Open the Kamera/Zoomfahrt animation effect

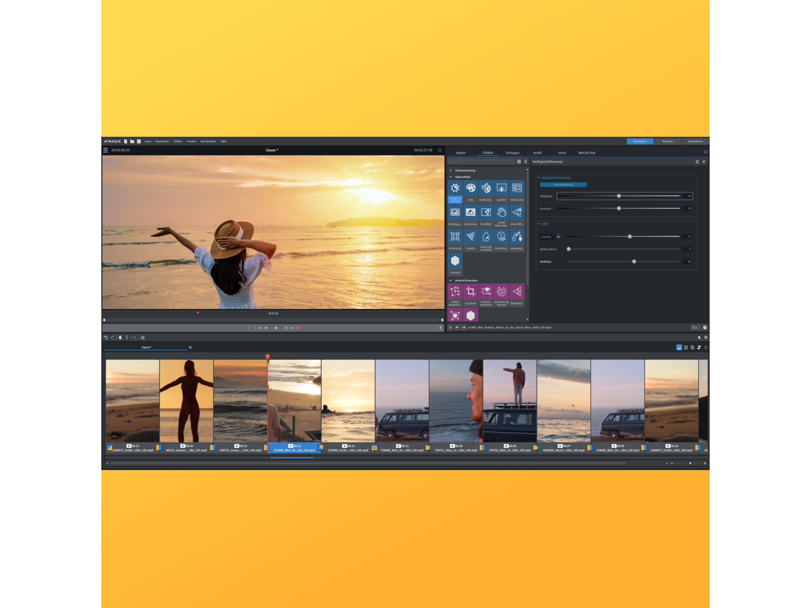pyautogui.click(x=486, y=292)
